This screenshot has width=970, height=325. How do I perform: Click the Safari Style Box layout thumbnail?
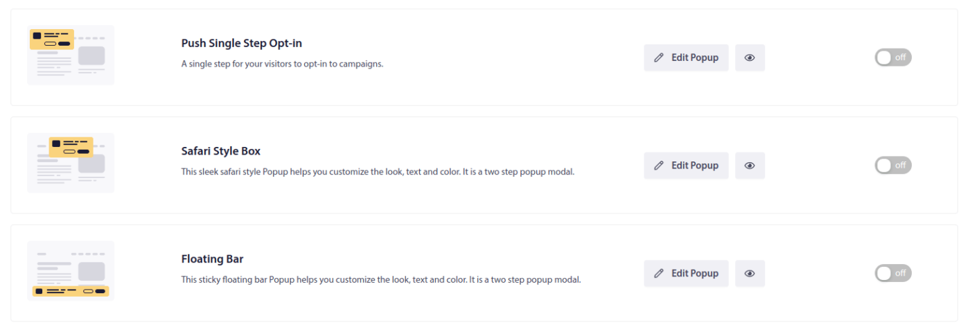71,163
